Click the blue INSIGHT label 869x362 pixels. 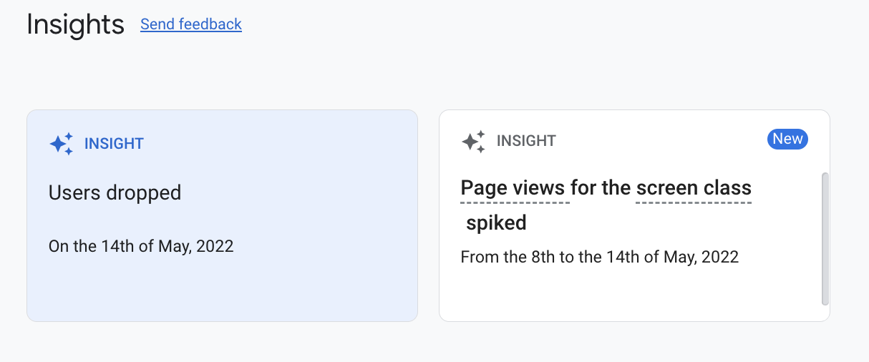pyautogui.click(x=114, y=144)
